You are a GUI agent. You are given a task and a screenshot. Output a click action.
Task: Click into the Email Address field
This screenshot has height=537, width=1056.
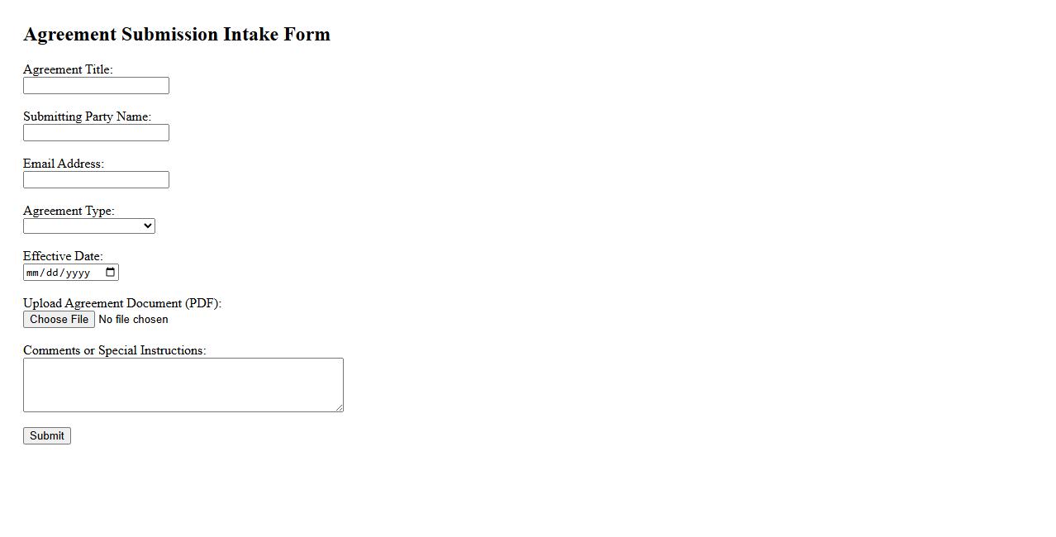[x=96, y=180]
